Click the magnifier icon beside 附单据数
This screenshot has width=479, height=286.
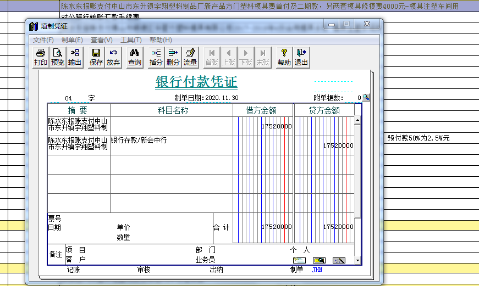coord(366,98)
